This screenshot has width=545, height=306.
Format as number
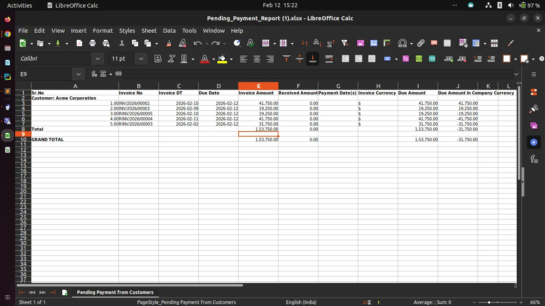click(419, 59)
